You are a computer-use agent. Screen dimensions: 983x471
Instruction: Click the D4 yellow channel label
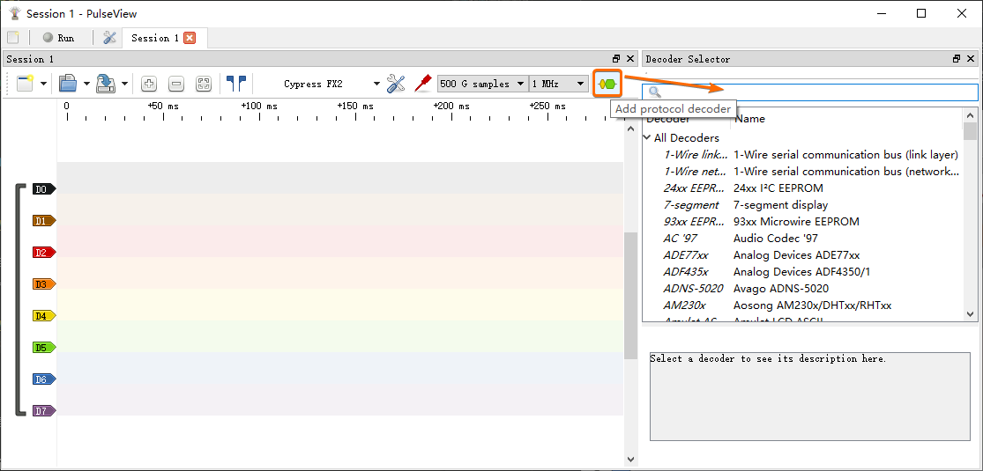click(x=42, y=315)
